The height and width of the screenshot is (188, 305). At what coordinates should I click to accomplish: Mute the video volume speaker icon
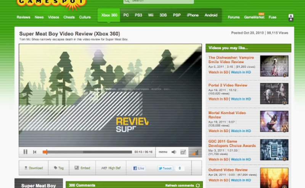[173, 152]
